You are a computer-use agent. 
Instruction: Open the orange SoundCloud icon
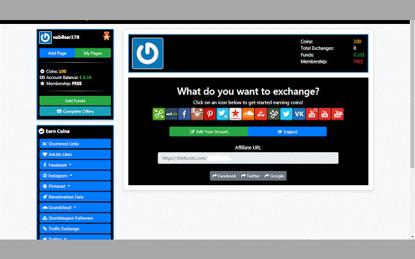click(248, 114)
